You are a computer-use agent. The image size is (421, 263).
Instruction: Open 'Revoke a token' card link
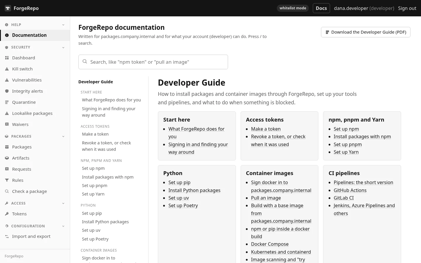point(278,140)
